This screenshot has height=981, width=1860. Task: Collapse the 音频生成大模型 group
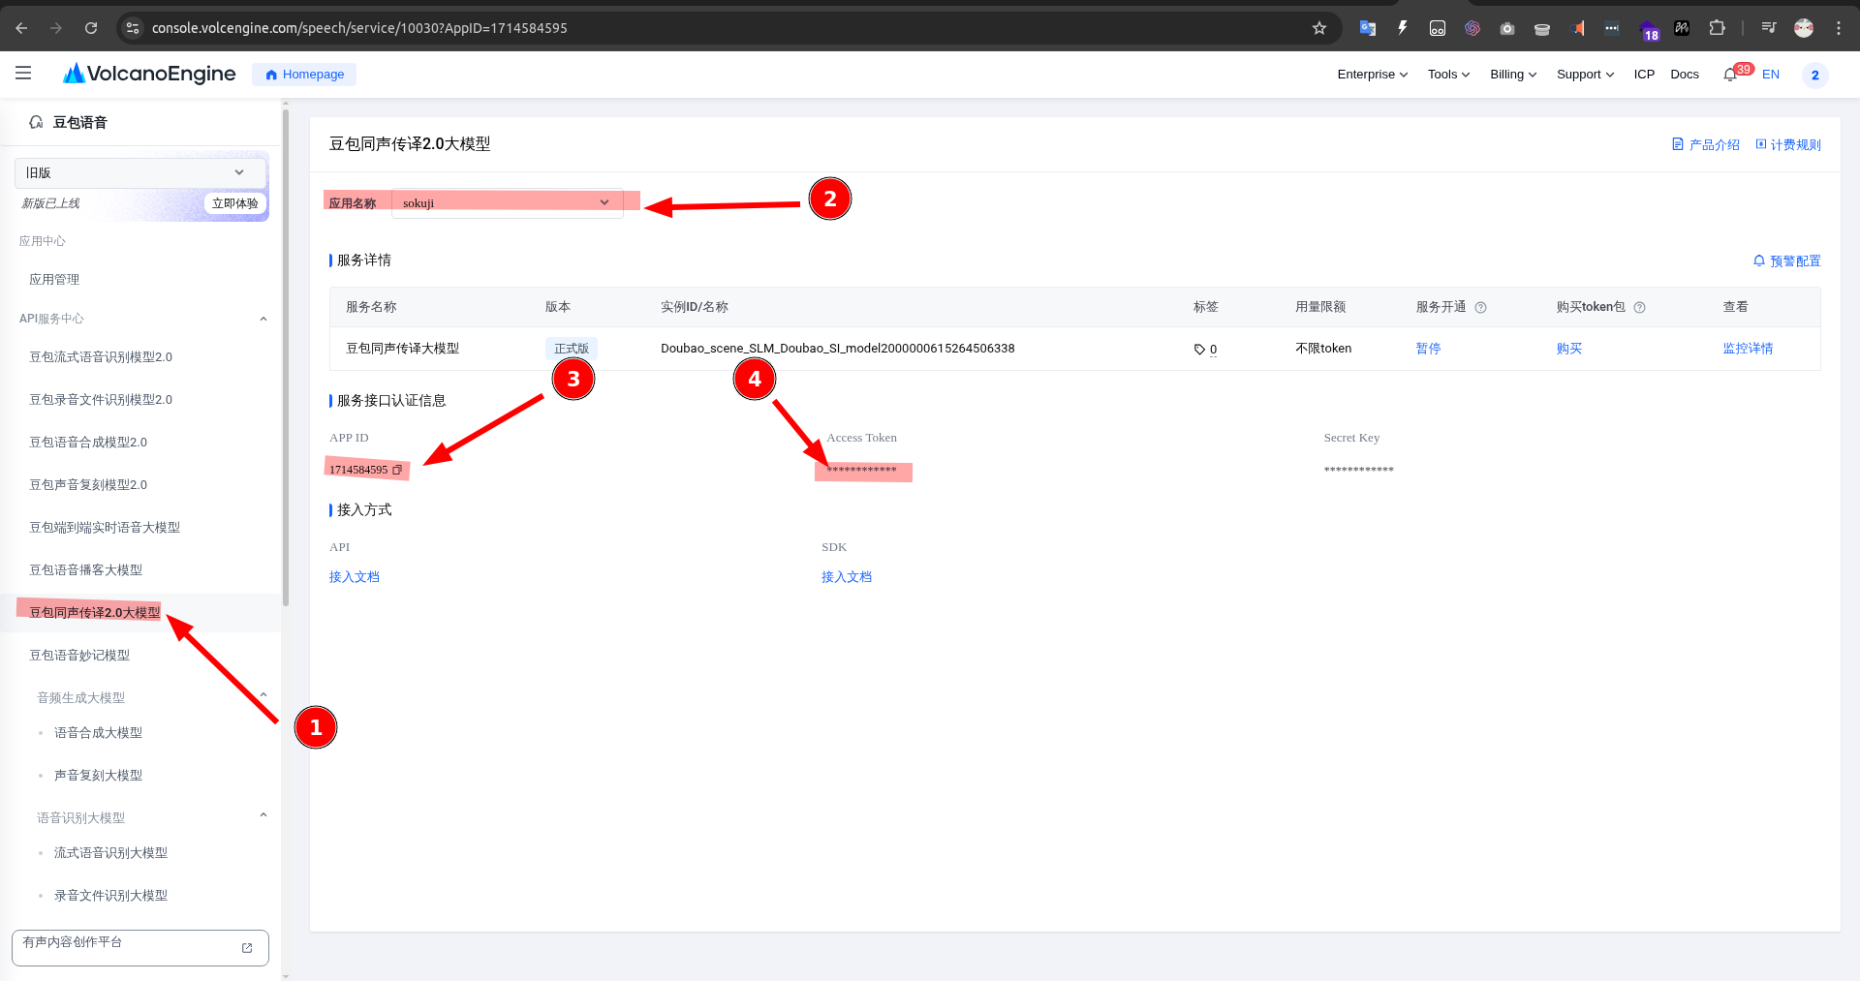point(263,695)
